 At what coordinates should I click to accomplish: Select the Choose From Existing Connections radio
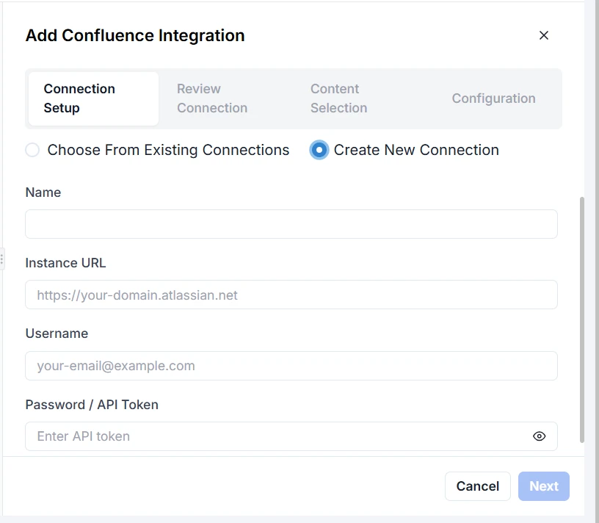[x=32, y=150]
